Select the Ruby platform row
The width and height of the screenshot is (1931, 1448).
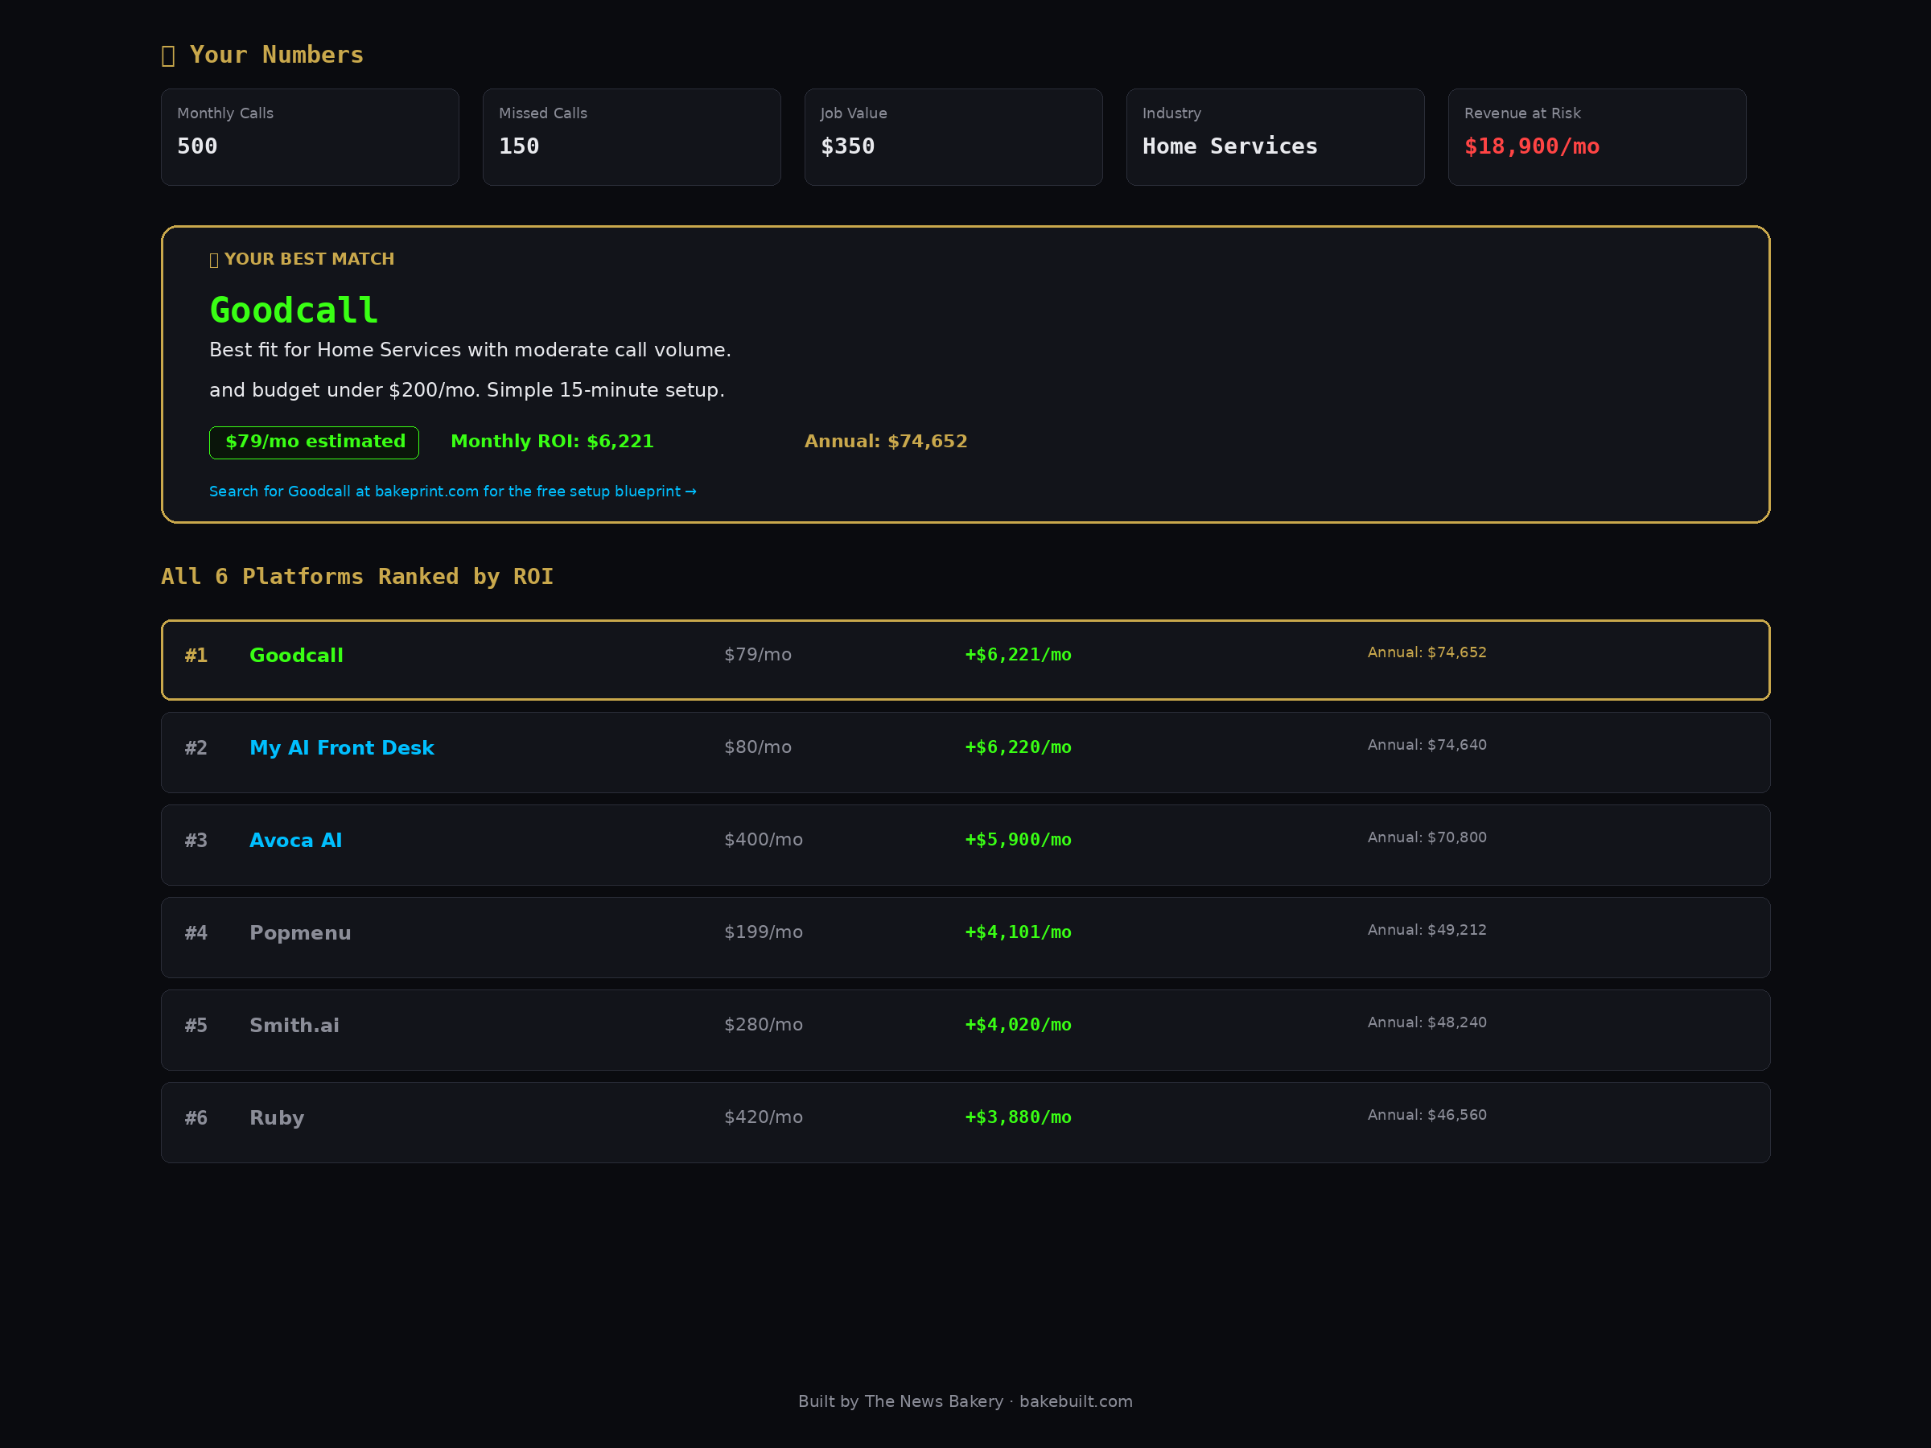click(x=965, y=1122)
